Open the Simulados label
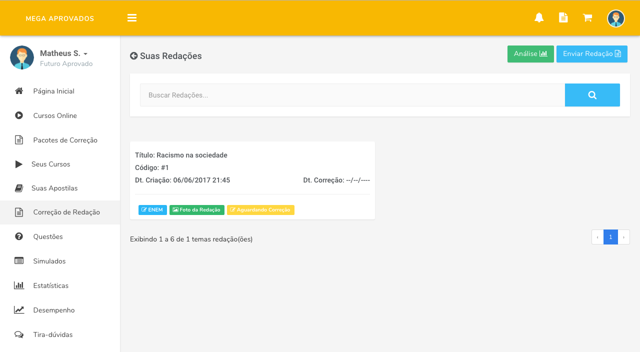The image size is (640, 352). click(x=49, y=261)
